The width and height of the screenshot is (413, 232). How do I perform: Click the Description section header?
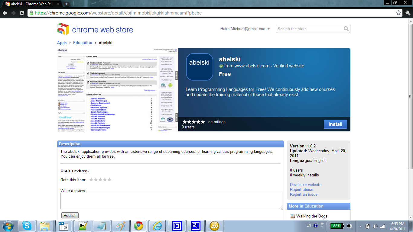[x=171, y=144]
